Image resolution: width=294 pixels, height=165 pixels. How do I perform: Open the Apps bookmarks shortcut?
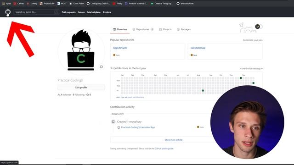(x=6, y=4)
